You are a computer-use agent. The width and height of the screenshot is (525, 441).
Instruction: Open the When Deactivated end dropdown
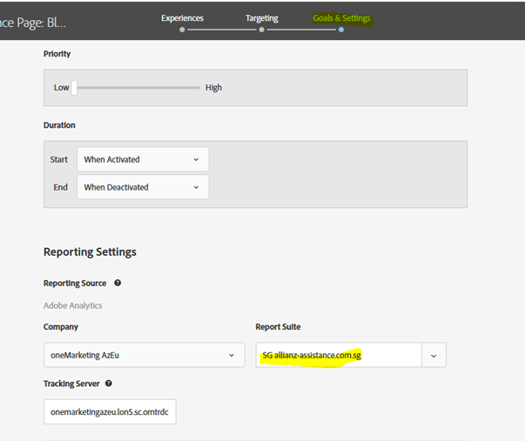point(143,187)
